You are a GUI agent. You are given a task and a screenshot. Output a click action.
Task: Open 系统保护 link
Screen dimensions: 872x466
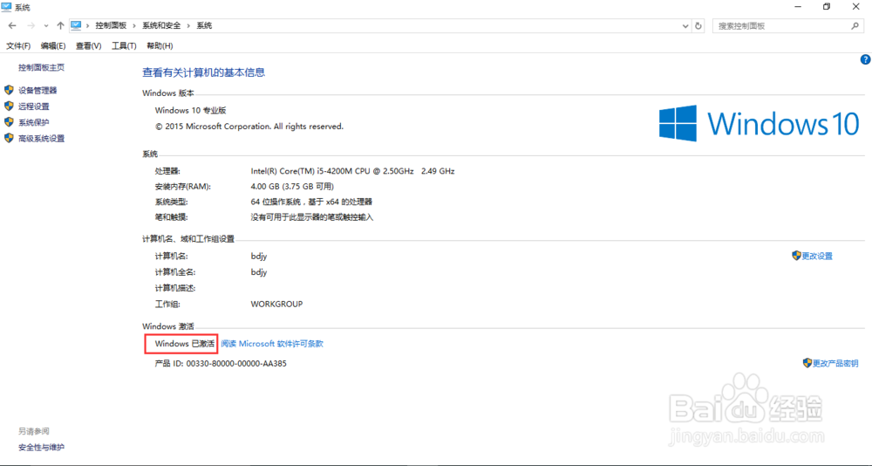33,122
